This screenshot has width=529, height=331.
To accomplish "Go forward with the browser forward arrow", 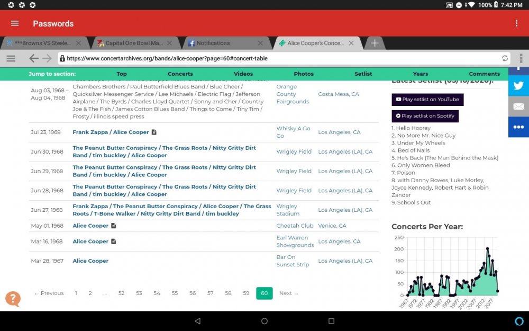I will coord(47,58).
